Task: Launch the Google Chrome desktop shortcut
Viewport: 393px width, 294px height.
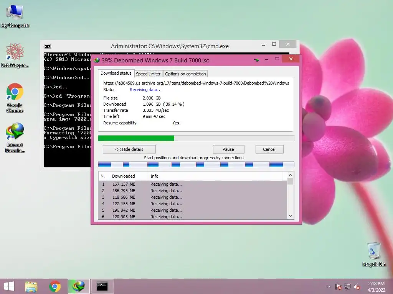Action: click(15, 98)
